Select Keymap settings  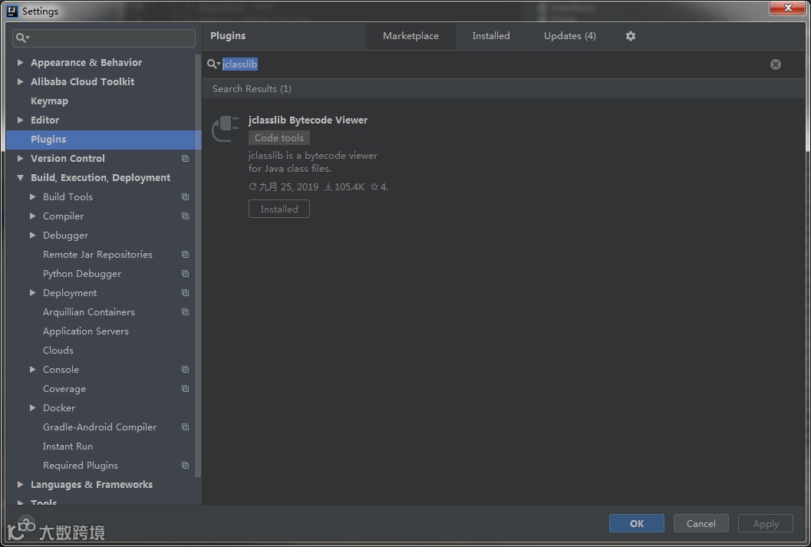coord(49,101)
